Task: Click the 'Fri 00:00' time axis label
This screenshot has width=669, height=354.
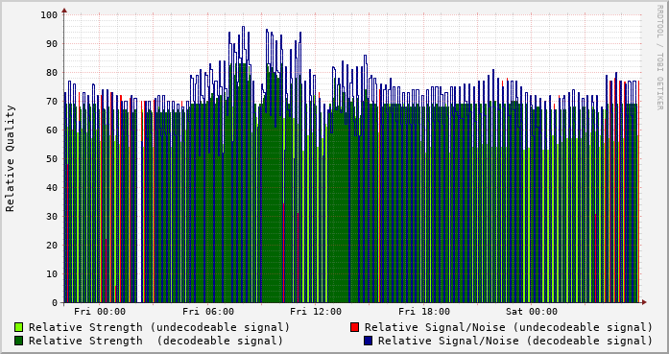Action: 100,312
